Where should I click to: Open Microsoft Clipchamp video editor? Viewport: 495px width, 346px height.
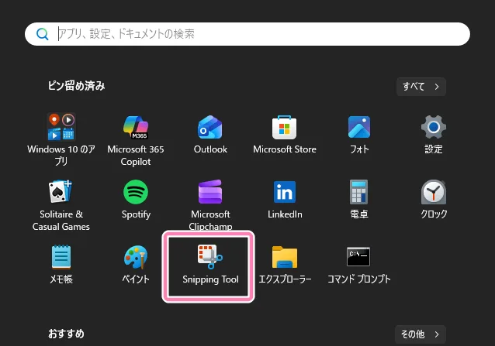(x=210, y=192)
